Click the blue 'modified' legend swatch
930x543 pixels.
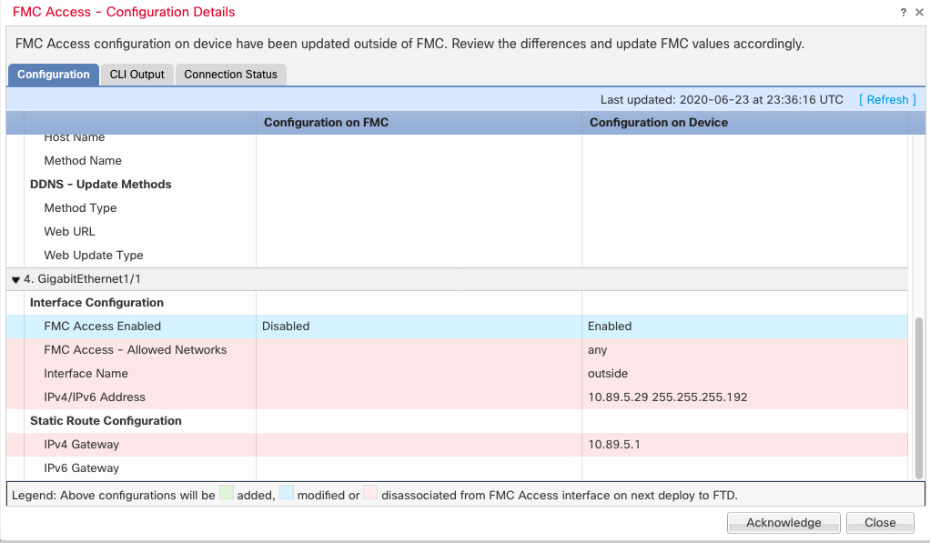[x=287, y=496]
